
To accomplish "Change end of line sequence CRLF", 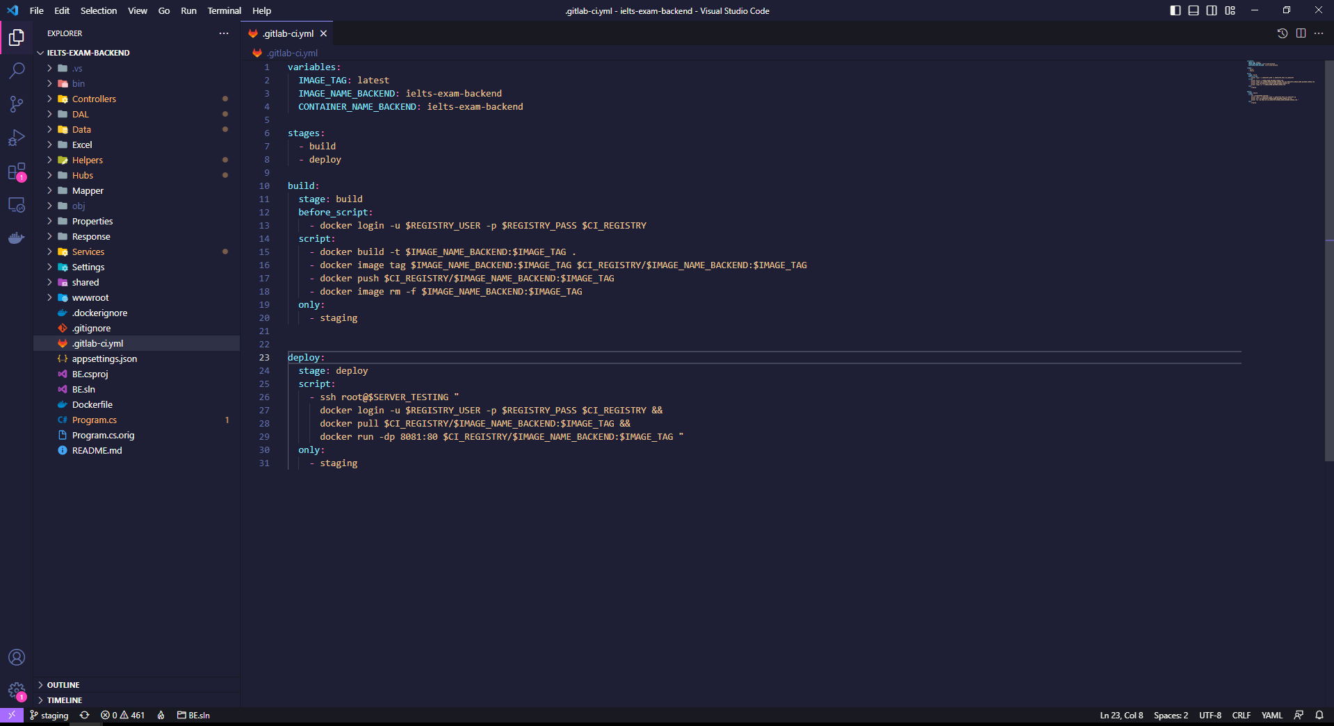I will tap(1241, 715).
